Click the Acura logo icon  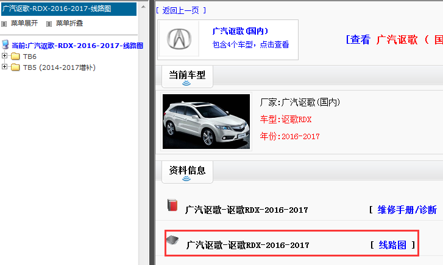click(x=179, y=39)
